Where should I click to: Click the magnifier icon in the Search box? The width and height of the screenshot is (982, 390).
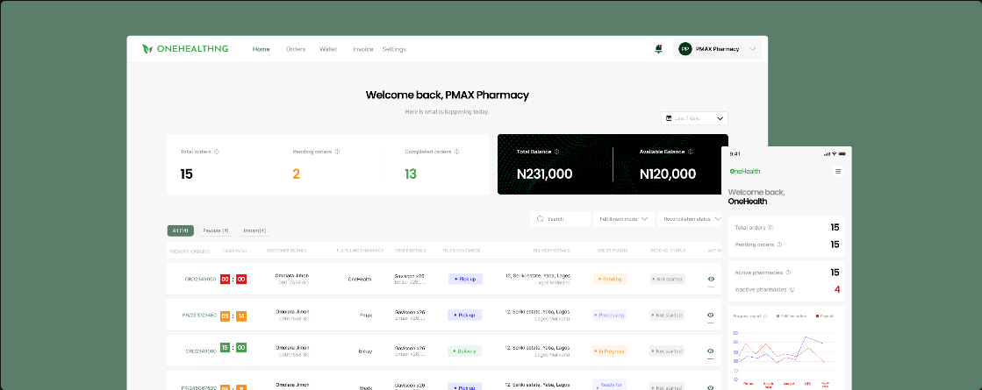(541, 219)
